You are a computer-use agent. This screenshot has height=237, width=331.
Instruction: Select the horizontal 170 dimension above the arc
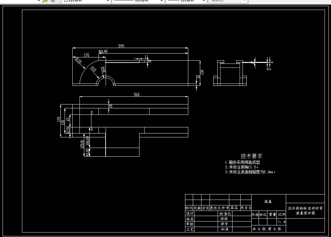coord(86,55)
